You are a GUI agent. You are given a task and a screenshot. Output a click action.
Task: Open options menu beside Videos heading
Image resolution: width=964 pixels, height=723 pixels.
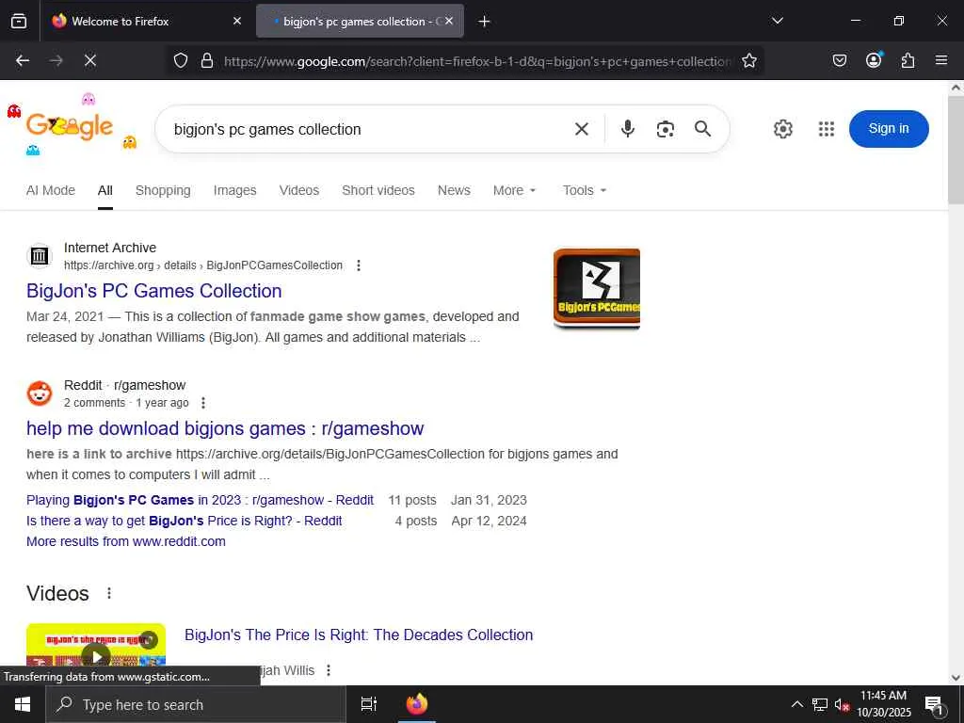[109, 593]
